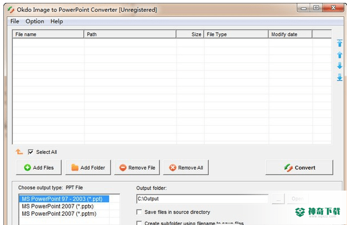
Task: Minimize the Okdo converter window
Action: pyautogui.click(x=303, y=8)
